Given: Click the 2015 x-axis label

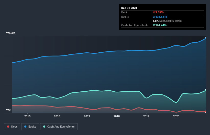Looking at the screenshot, I should click(x=27, y=116).
